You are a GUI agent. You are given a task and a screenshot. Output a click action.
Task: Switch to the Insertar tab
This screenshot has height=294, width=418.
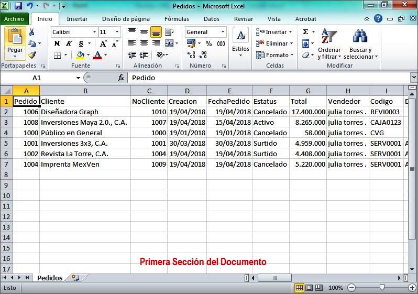click(x=77, y=19)
